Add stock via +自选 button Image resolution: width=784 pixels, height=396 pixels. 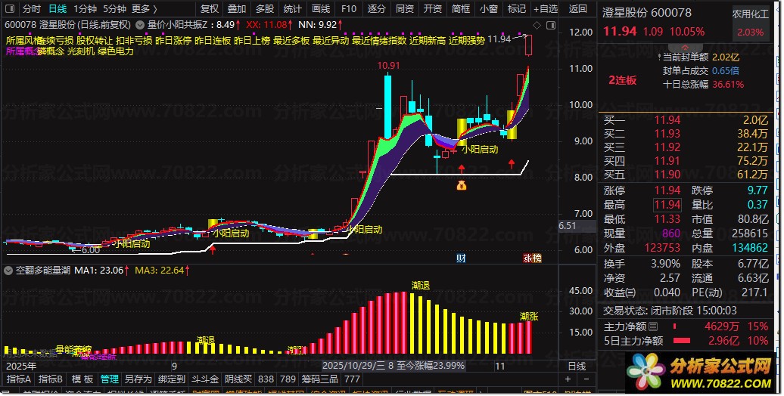click(x=545, y=9)
